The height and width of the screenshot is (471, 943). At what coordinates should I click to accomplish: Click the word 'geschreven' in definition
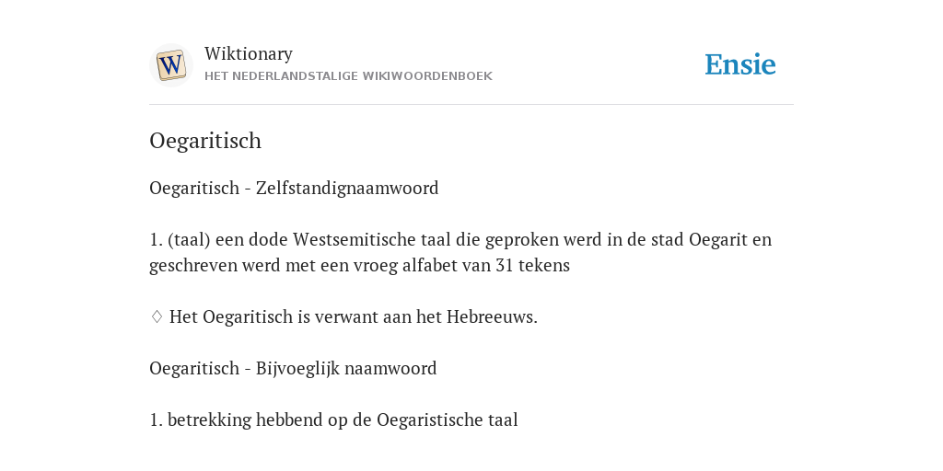point(193,265)
